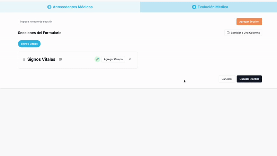Switch to the Antecedentes Médicos tab
277x156 pixels.
[x=72, y=7]
